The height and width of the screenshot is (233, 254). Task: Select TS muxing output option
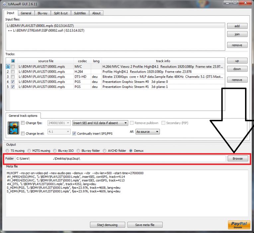pos(7,151)
